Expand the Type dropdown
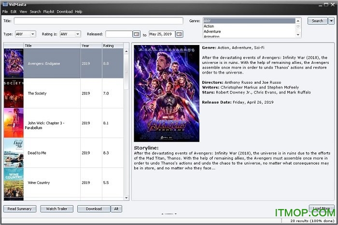The width and height of the screenshot is (338, 225). (x=32, y=34)
